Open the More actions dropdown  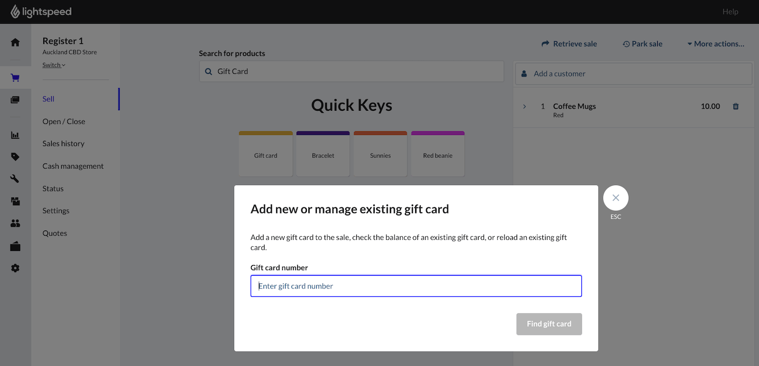tap(716, 44)
